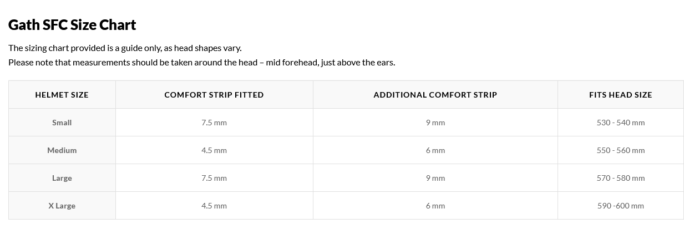Click the Gath SFC Size Chart heading
This screenshot has height=229, width=684.
(x=72, y=25)
